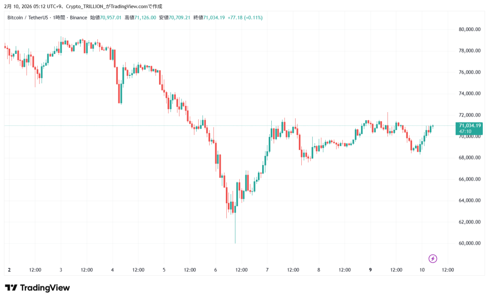489x300 pixels.
Task: Click the date label 6 on time axis
Action: [215, 270]
